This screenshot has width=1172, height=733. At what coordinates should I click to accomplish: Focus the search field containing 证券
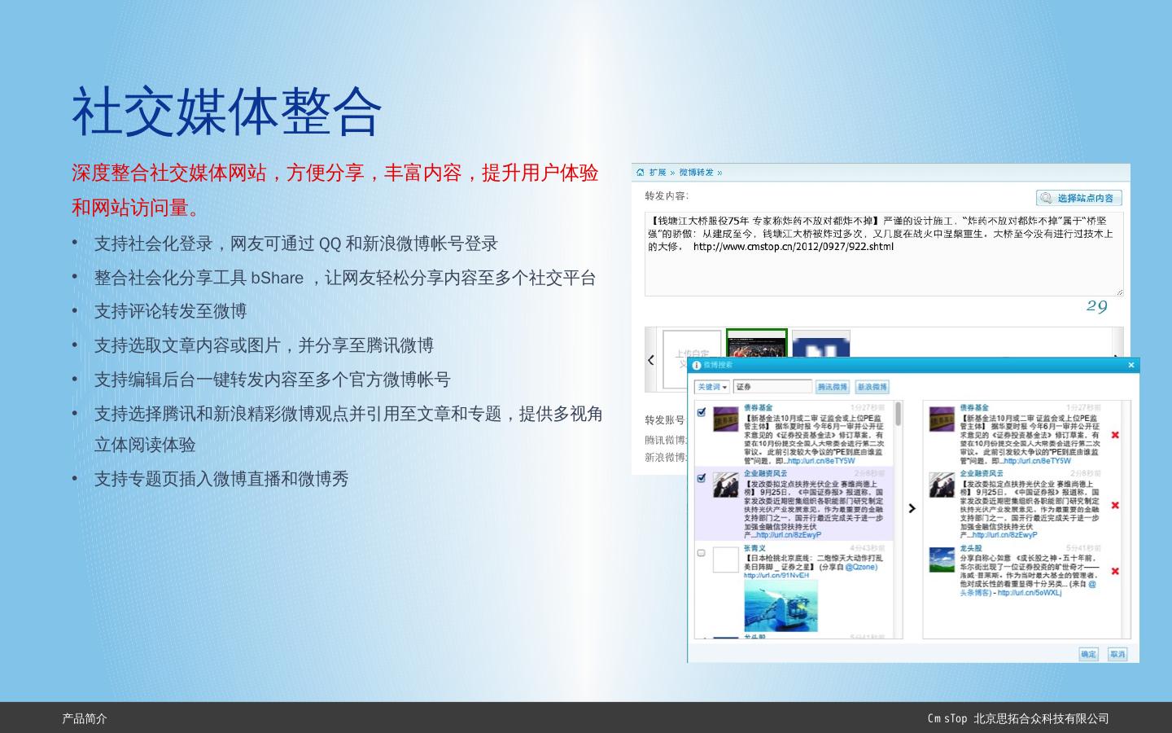tap(772, 387)
